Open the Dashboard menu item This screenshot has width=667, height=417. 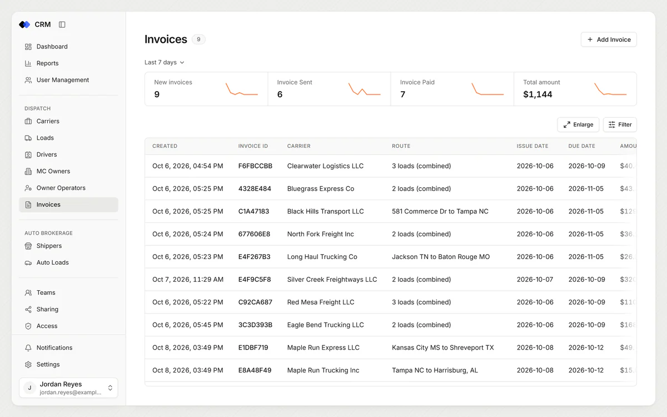click(x=68, y=47)
